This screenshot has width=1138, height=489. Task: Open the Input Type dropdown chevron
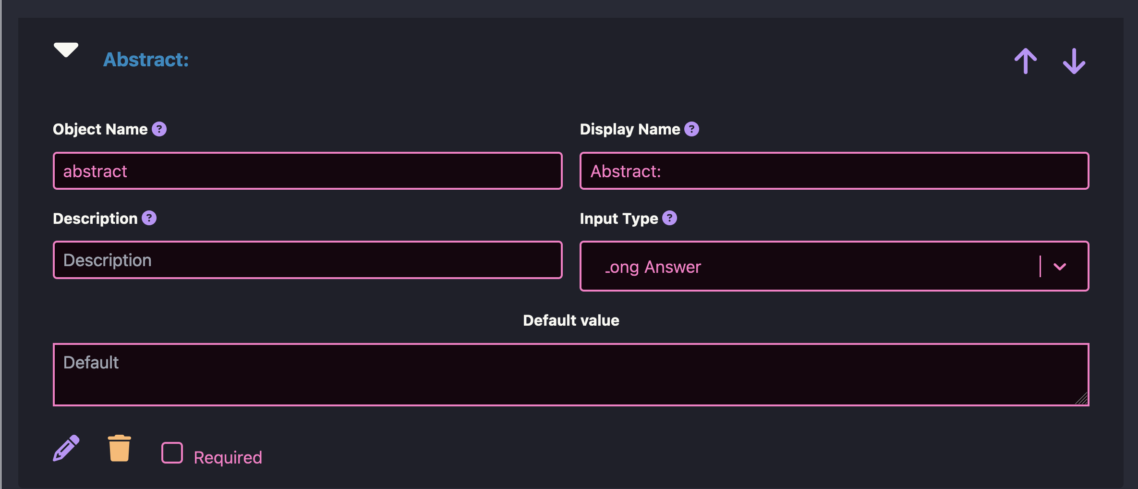pyautogui.click(x=1060, y=267)
